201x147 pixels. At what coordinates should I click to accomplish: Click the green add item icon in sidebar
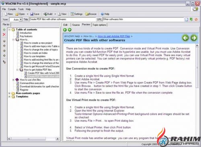(x=4, y=30)
